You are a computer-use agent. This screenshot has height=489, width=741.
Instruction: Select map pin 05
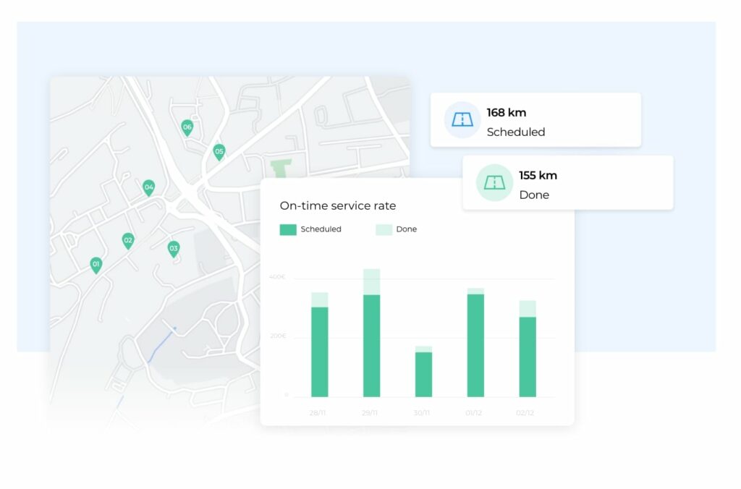(219, 152)
